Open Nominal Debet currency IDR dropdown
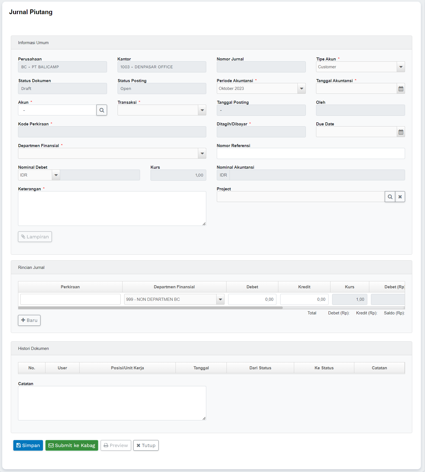The height and width of the screenshot is (472, 425). click(56, 175)
